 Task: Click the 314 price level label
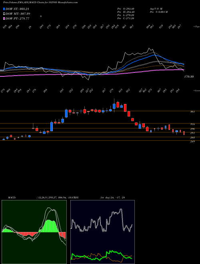point(193,124)
